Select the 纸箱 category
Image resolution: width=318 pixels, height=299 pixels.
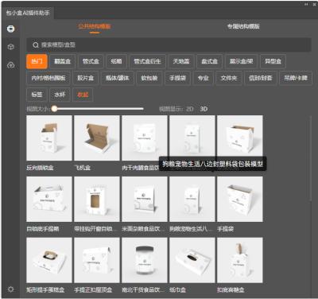tap(116, 61)
